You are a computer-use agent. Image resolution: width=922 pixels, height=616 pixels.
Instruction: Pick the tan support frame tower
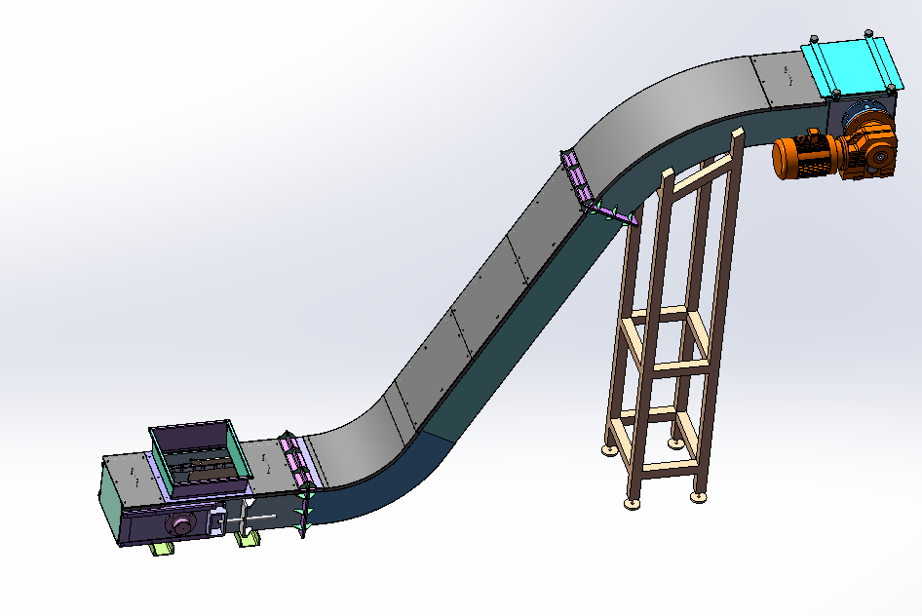673,317
